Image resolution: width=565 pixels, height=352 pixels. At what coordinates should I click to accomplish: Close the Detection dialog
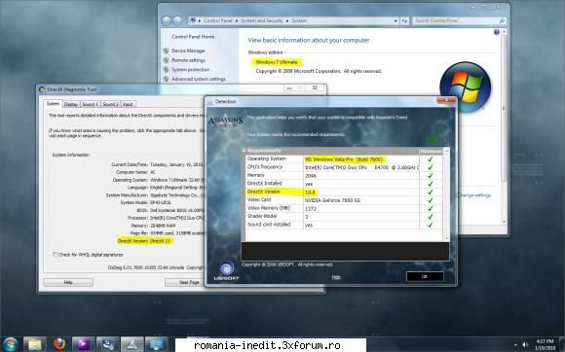[446, 100]
